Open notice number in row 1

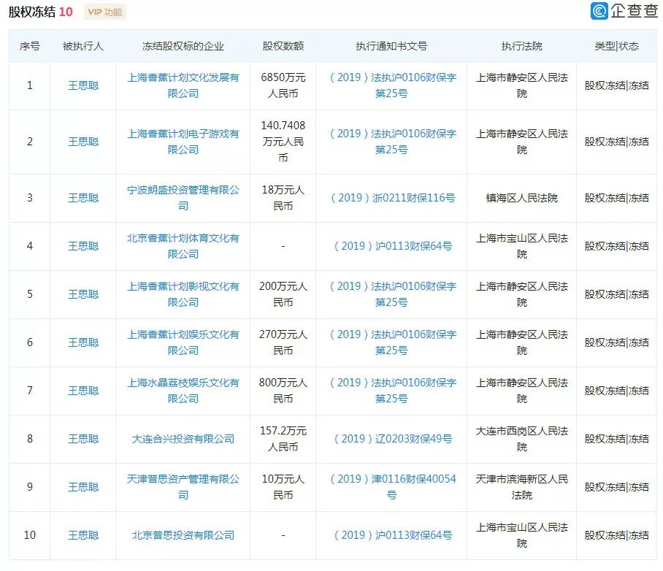[x=391, y=85]
